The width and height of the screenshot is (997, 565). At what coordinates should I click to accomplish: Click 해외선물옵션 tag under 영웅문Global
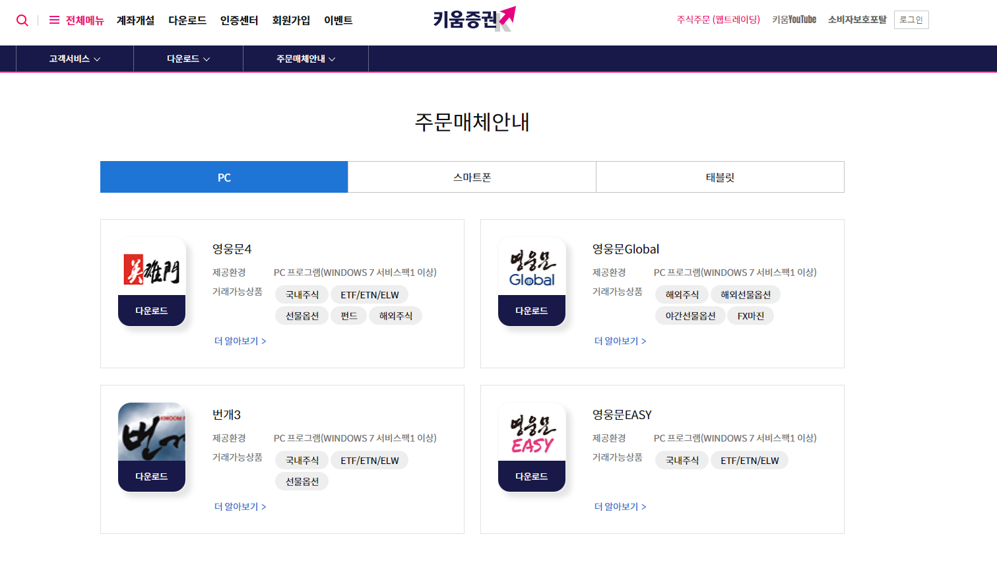pyautogui.click(x=746, y=294)
